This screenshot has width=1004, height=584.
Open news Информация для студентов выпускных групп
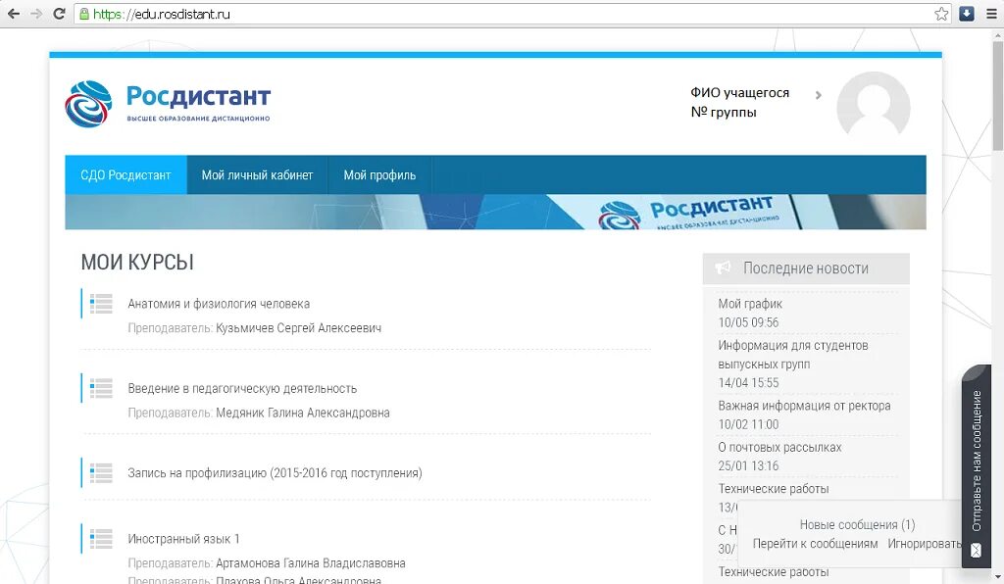[792, 355]
